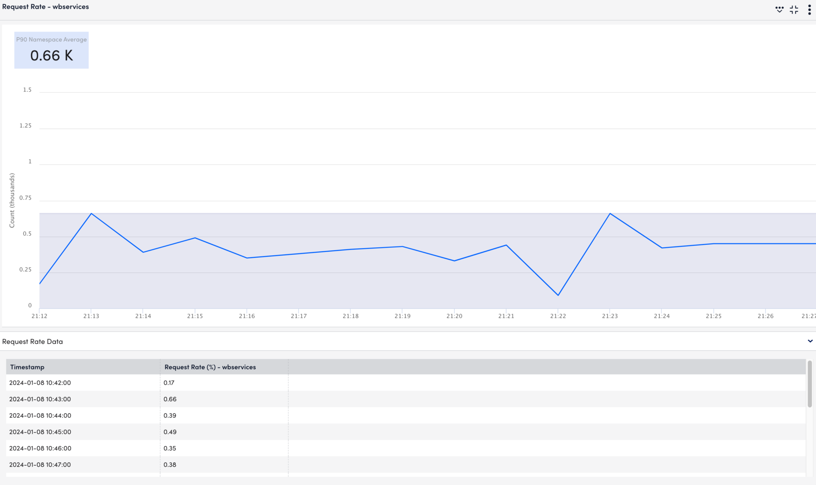Sort table by the Timestamp column
The width and height of the screenshot is (816, 485).
[27, 367]
